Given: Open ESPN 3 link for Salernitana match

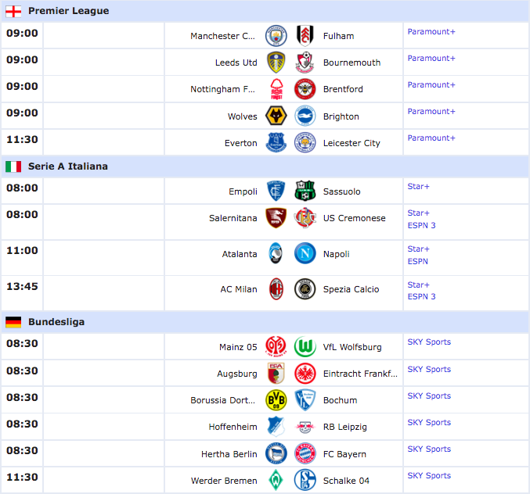Looking at the screenshot, I should tap(421, 225).
